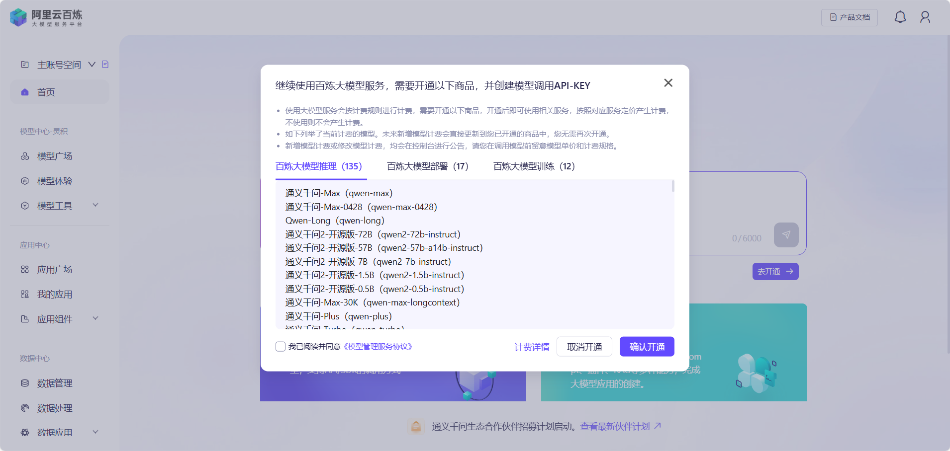This screenshot has width=950, height=451.
Task: Go to 首页 in sidebar
Action: (60, 92)
